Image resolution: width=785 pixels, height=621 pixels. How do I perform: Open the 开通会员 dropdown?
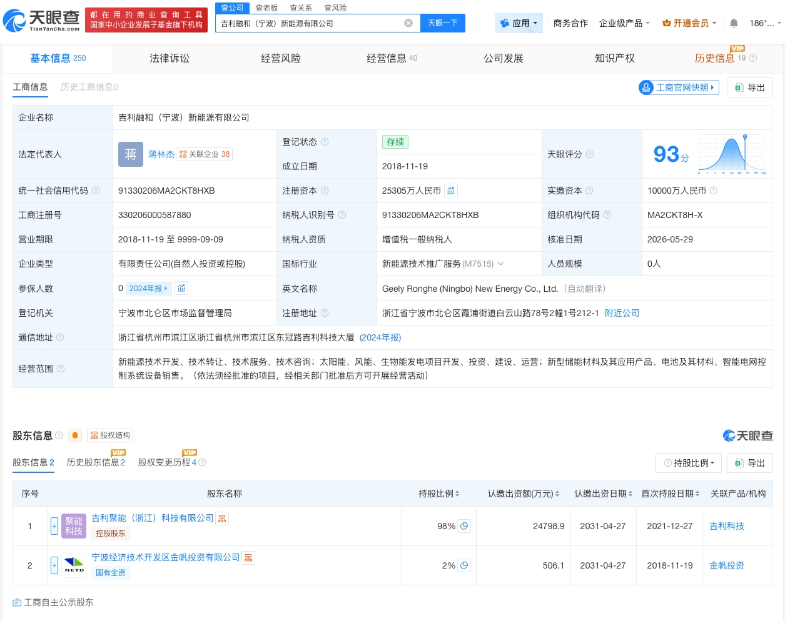689,23
